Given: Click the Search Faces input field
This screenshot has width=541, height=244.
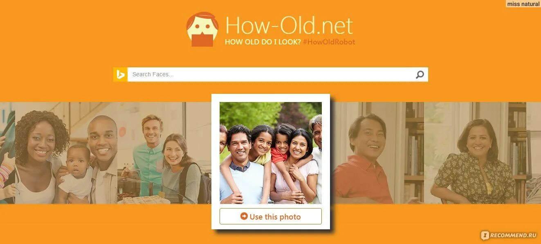Looking at the screenshot, I should click(x=271, y=75).
